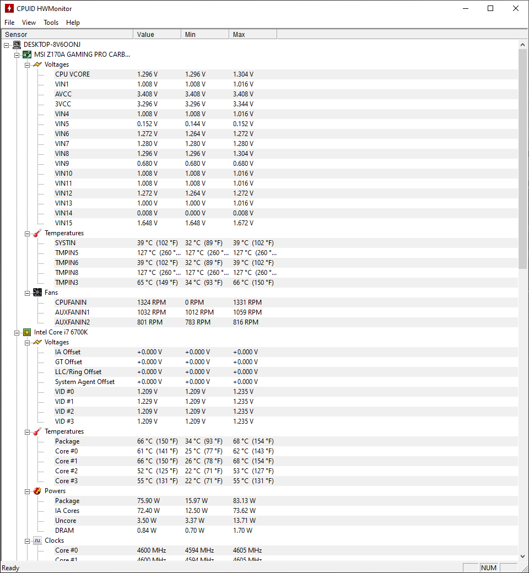The width and height of the screenshot is (529, 573).
Task: Click the Clocks waveform icon
Action: click(37, 540)
